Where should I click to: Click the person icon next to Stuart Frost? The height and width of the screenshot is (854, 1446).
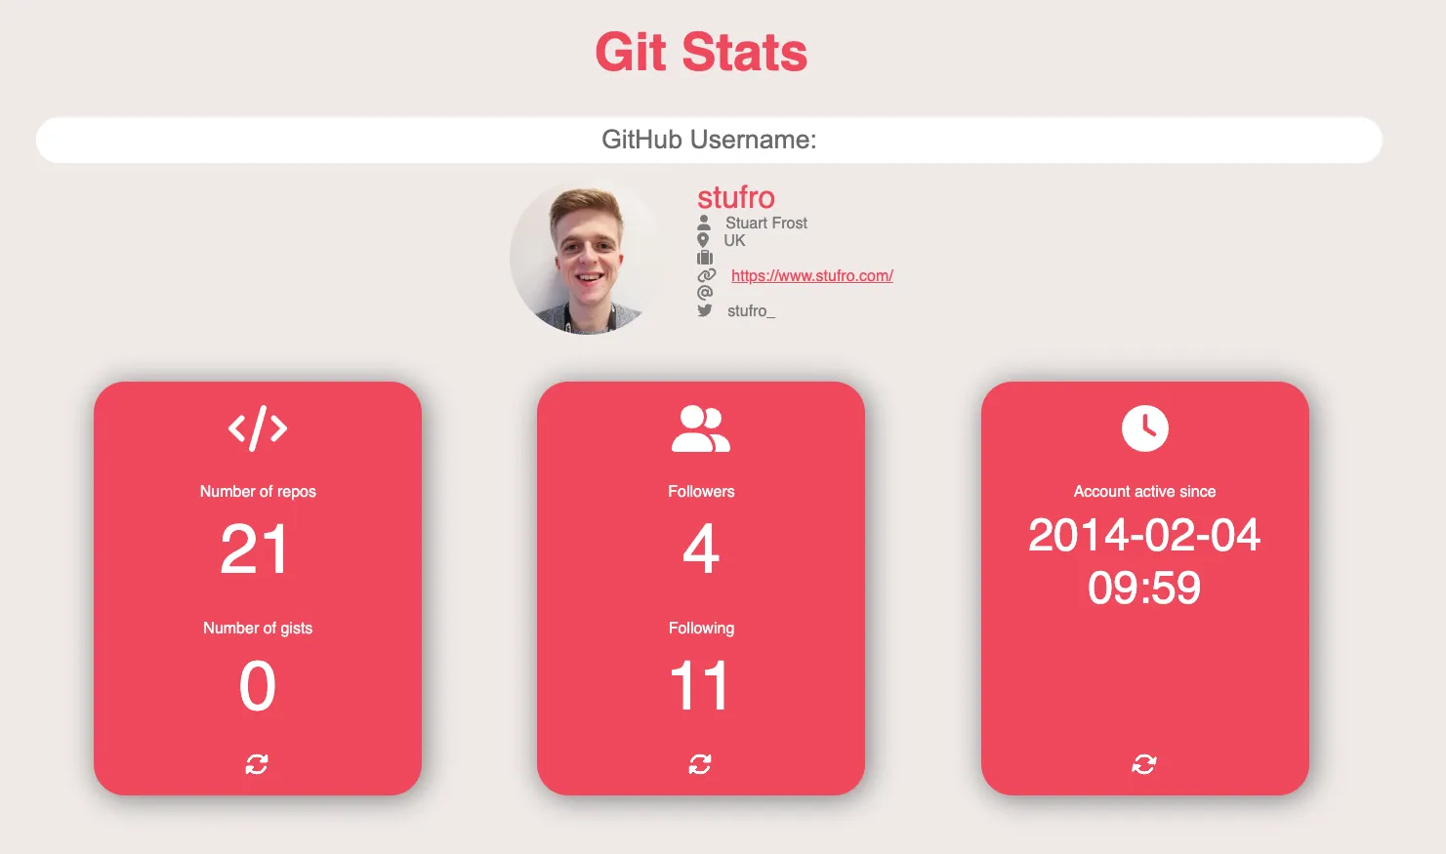(x=704, y=222)
